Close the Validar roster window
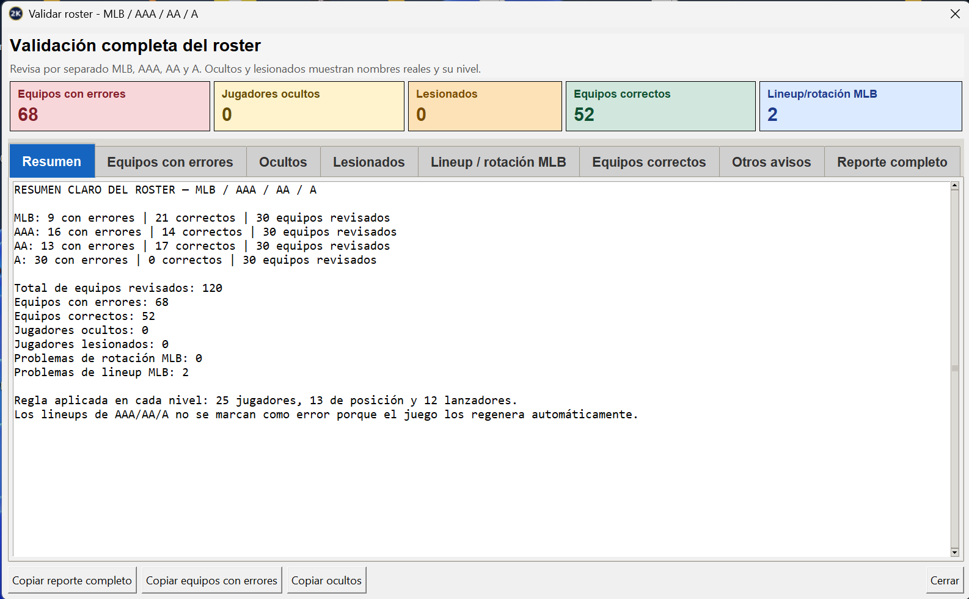This screenshot has width=969, height=599. point(955,13)
